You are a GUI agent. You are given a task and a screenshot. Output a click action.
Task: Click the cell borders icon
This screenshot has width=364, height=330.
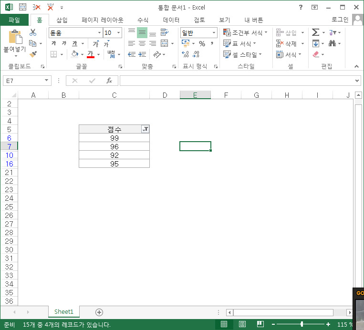coord(53,54)
